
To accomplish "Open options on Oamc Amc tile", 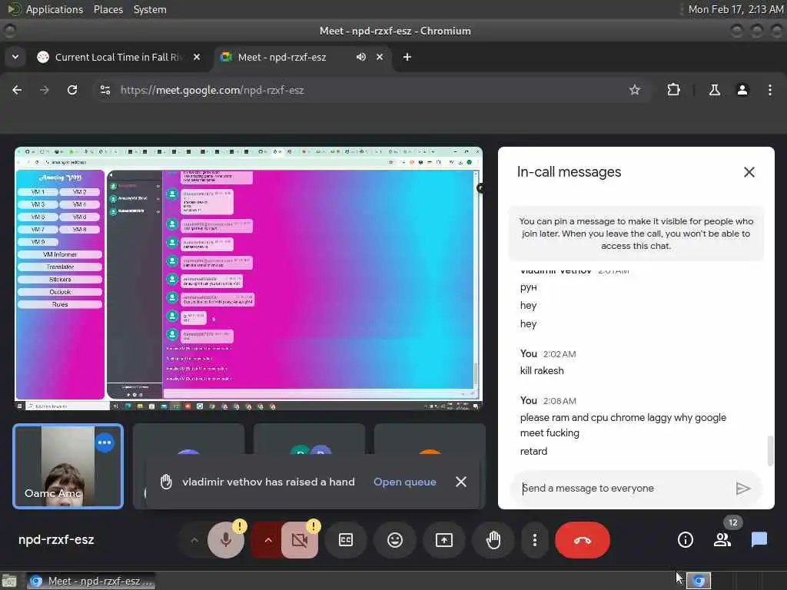I will click(105, 442).
